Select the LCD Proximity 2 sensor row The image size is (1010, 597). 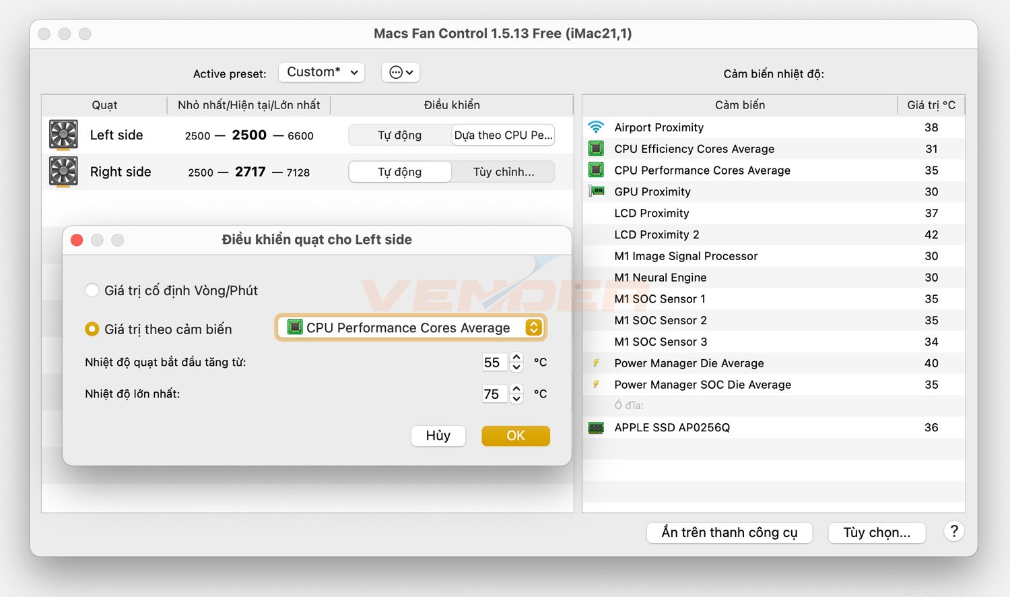tap(774, 234)
